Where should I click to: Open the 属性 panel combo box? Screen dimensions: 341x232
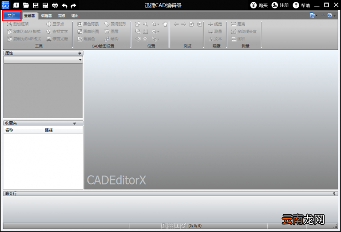(43, 60)
